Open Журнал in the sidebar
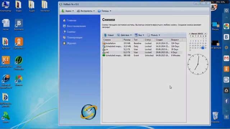Viewport: 230px width, 129px height. point(69,43)
